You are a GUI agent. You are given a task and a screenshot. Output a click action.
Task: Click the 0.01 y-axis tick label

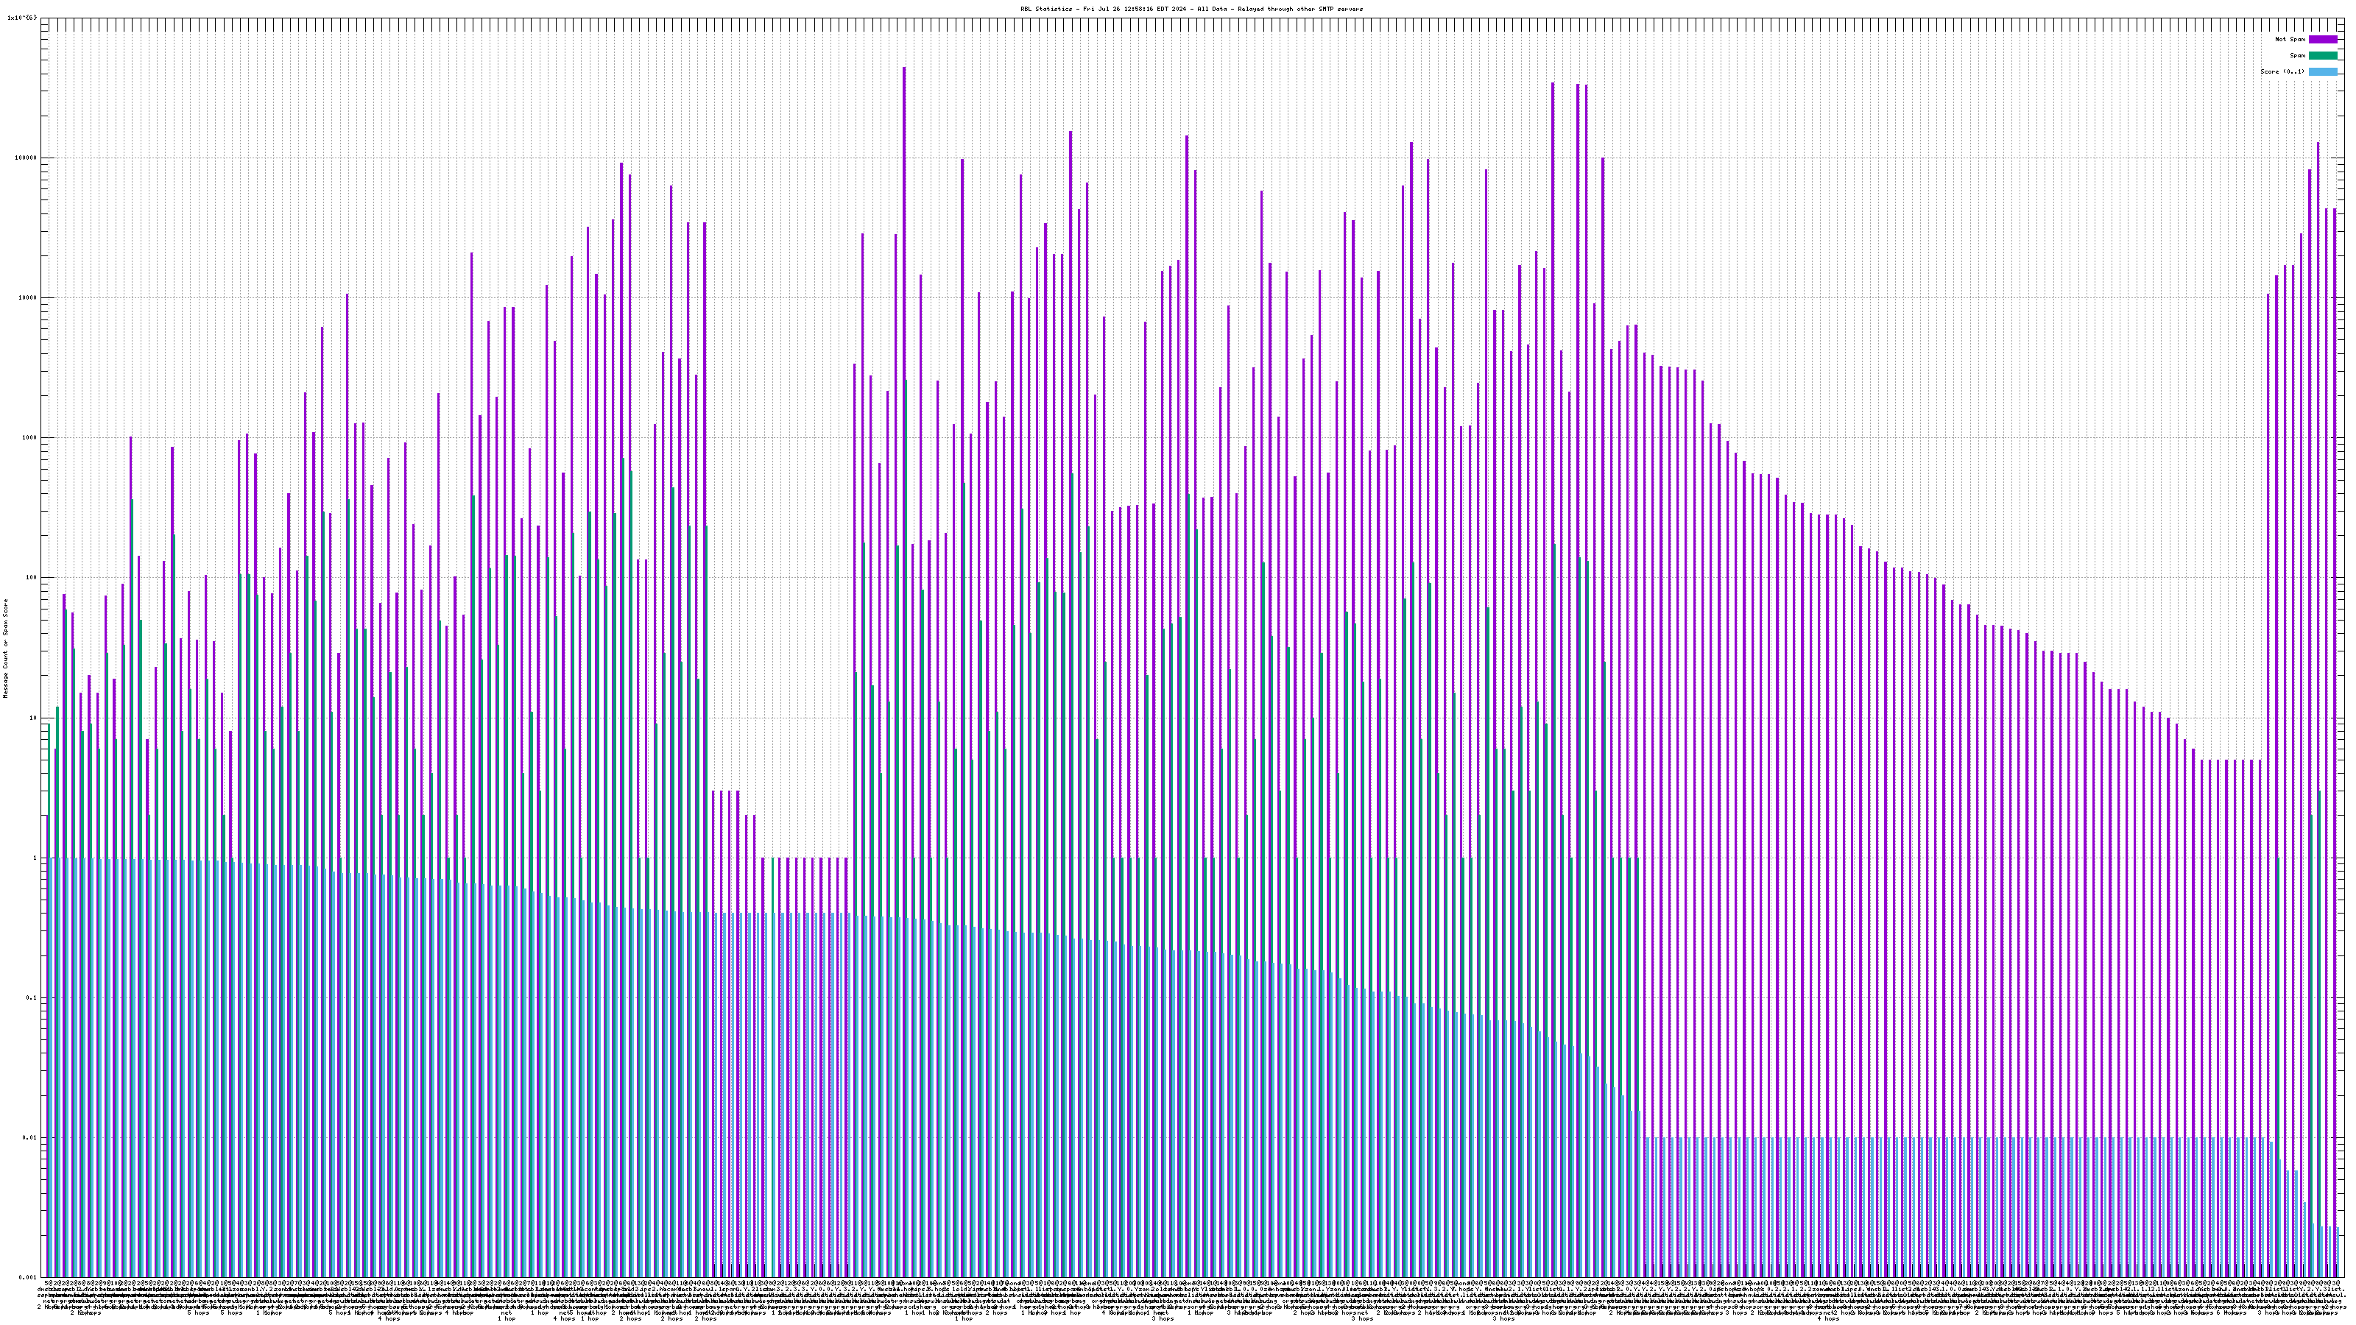pyautogui.click(x=29, y=1137)
